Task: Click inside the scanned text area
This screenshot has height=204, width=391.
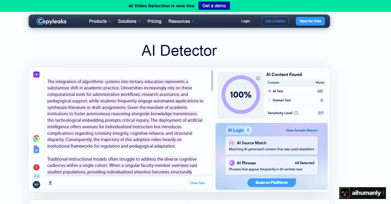Action: coord(128,123)
